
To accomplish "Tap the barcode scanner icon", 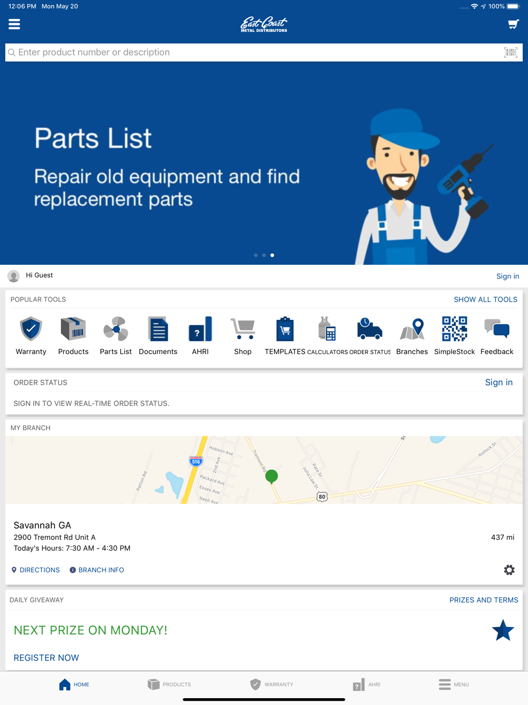I will 511,52.
